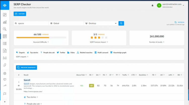Open the keyword finder magnifier sidebar icon

5,29
